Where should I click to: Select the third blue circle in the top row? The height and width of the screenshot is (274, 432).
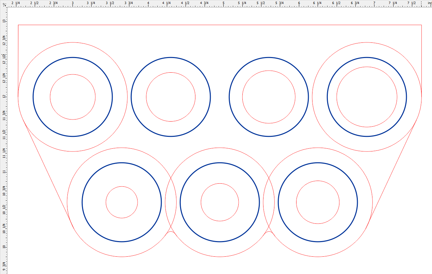[x=269, y=58]
